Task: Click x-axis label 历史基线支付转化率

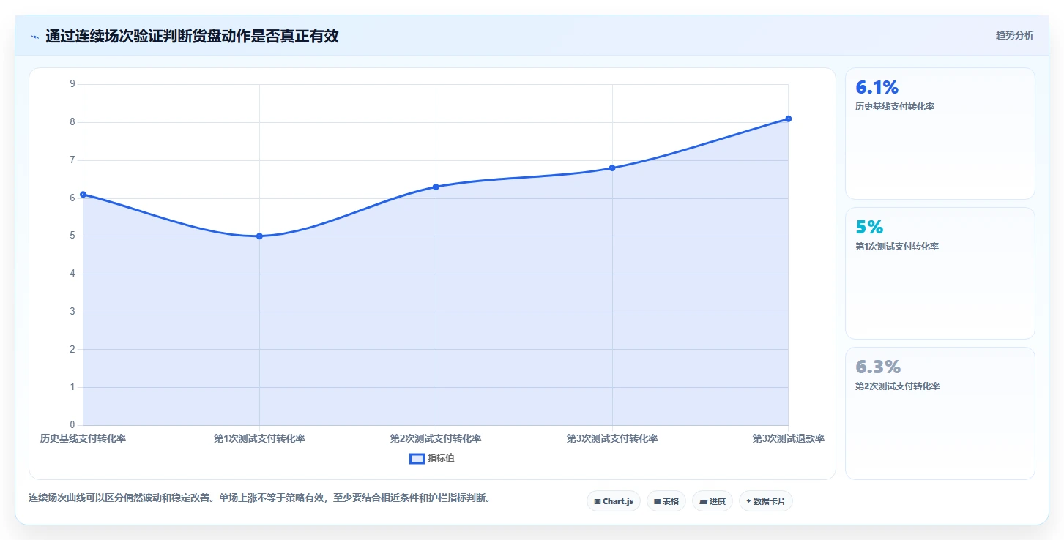Action: click(83, 439)
